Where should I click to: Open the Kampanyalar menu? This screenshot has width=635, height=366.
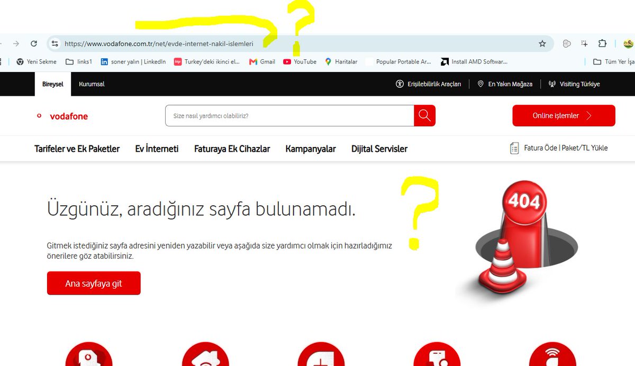coord(311,149)
